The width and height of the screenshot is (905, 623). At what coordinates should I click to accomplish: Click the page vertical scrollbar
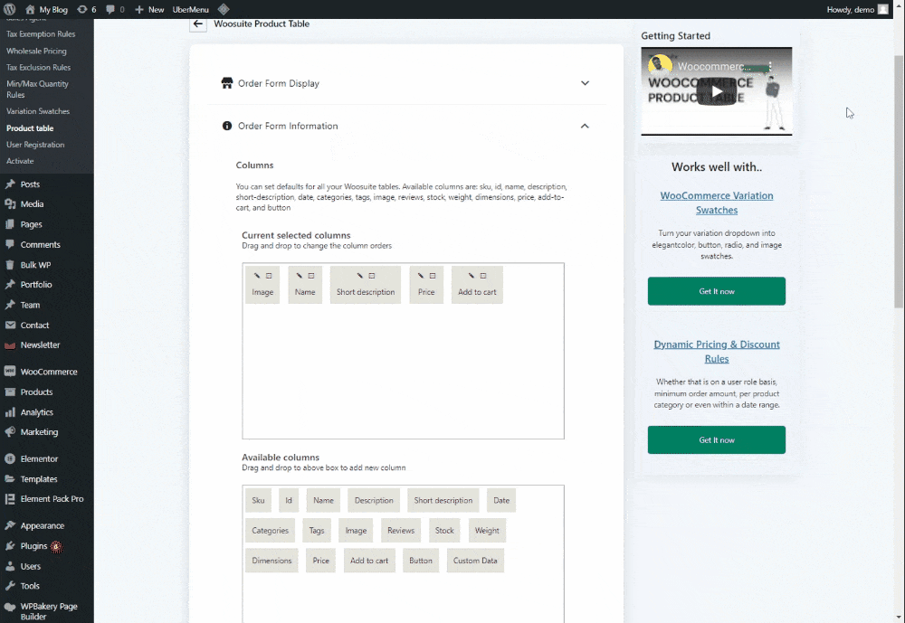[x=898, y=181]
